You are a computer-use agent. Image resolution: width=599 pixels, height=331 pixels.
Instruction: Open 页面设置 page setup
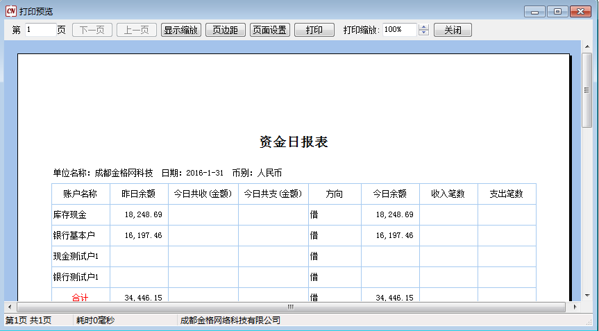pyautogui.click(x=269, y=30)
